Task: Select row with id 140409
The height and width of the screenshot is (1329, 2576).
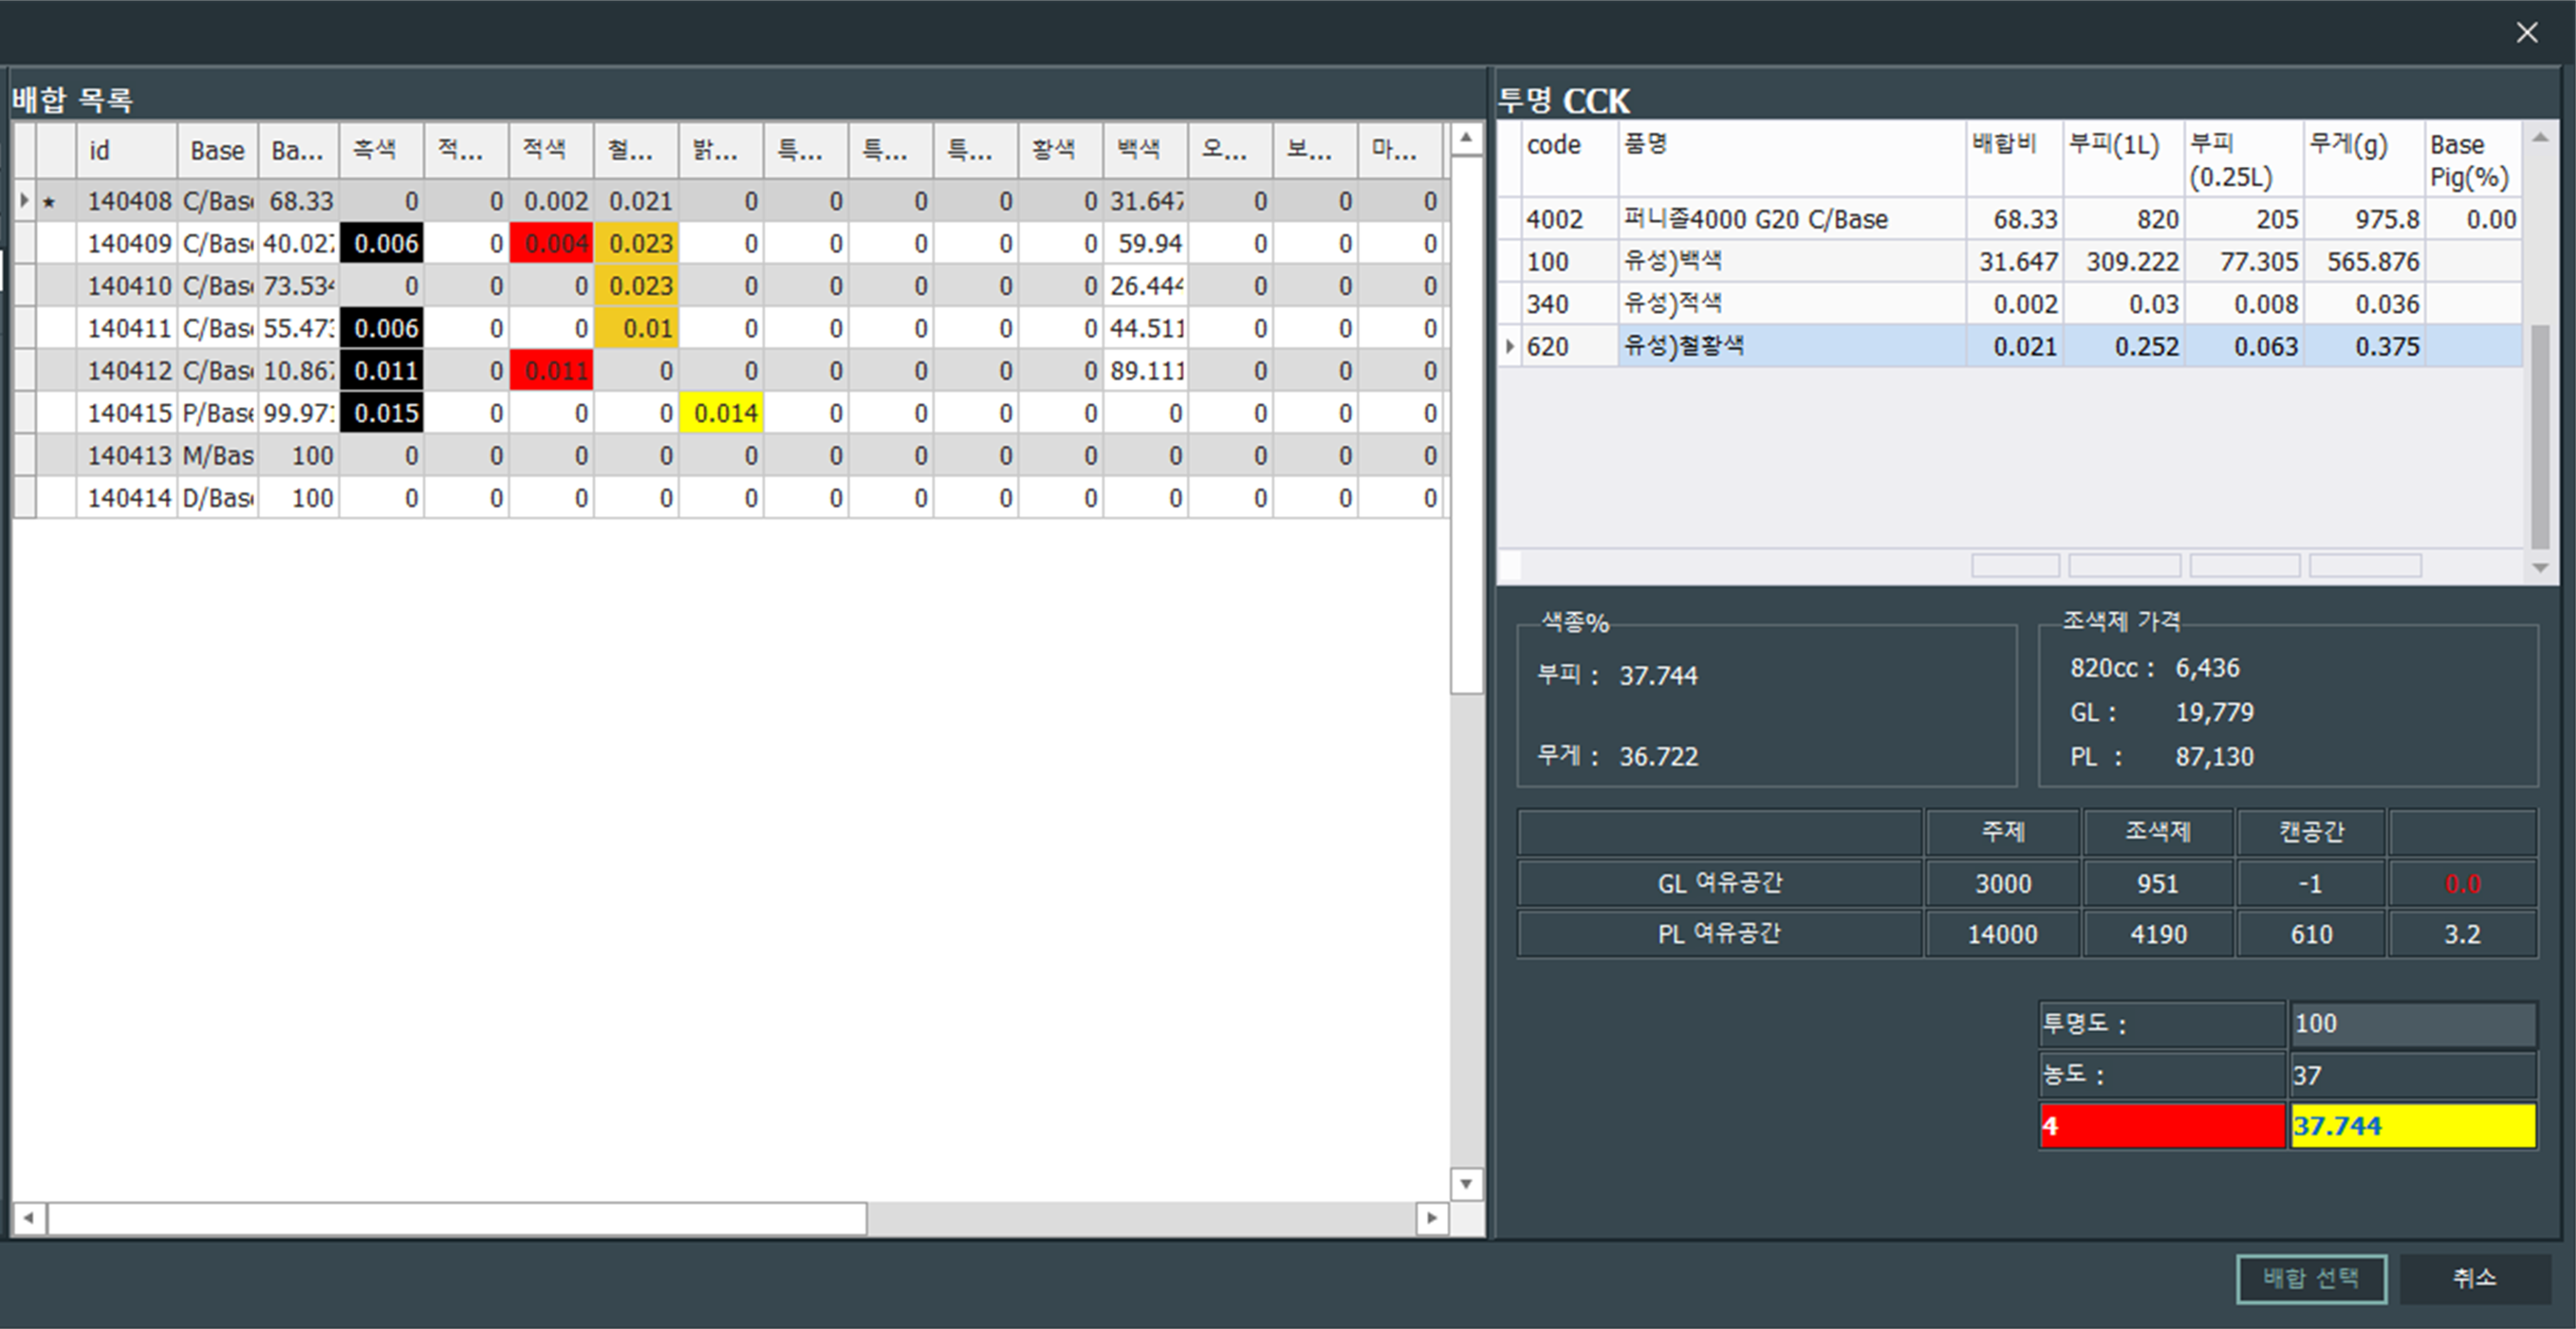Action: pos(129,244)
